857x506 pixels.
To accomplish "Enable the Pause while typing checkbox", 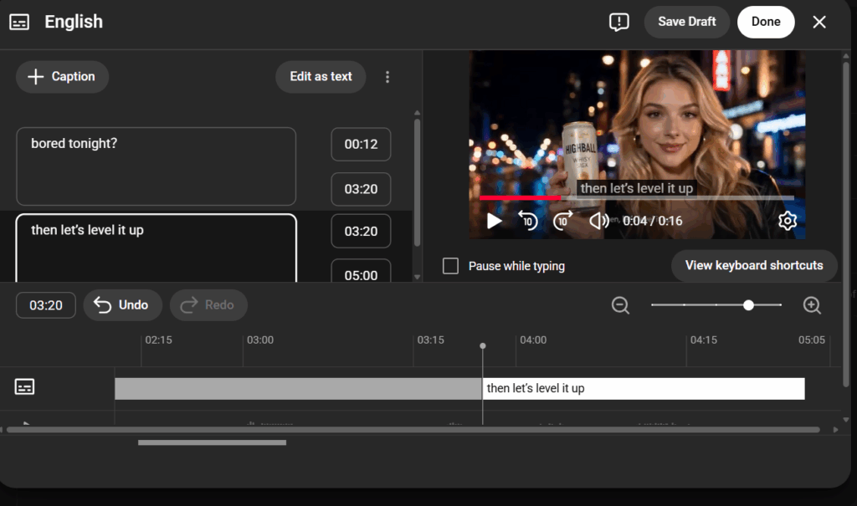I will [x=451, y=266].
